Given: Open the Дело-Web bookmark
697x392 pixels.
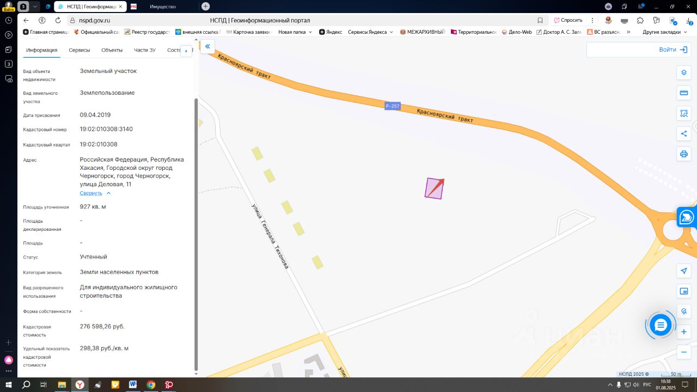Looking at the screenshot, I should click(x=517, y=32).
